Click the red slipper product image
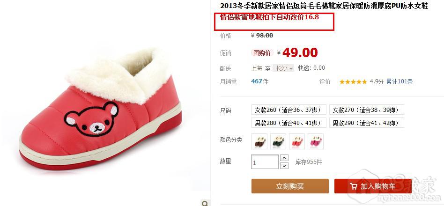The height and width of the screenshot is (206, 444). [x=101, y=109]
